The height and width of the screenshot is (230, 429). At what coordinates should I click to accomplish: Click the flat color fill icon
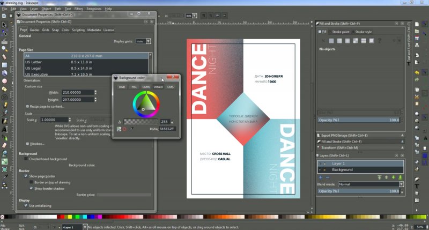[x=332, y=40]
